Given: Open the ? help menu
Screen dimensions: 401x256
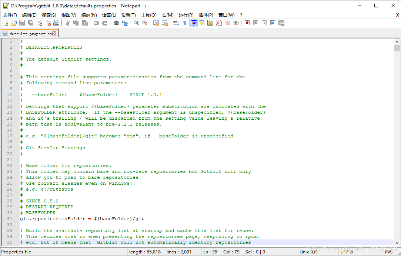Looking at the screenshot, I should click(241, 15).
